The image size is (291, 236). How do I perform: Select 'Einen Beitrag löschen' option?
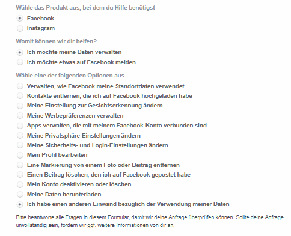click(x=20, y=175)
